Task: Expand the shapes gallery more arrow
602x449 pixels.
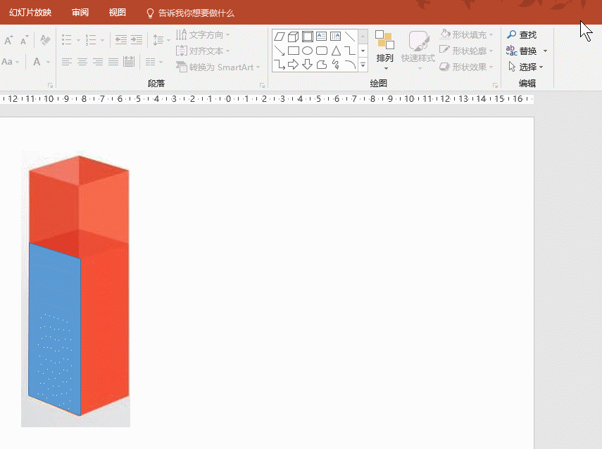Action: [x=363, y=65]
